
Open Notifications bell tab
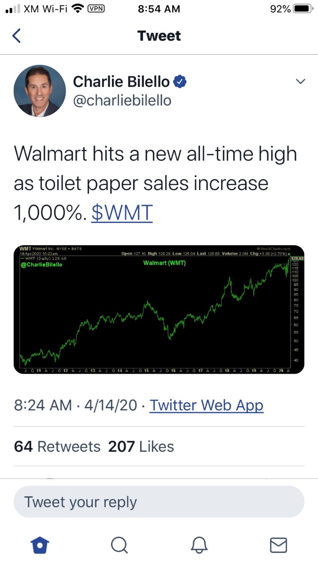(x=199, y=544)
